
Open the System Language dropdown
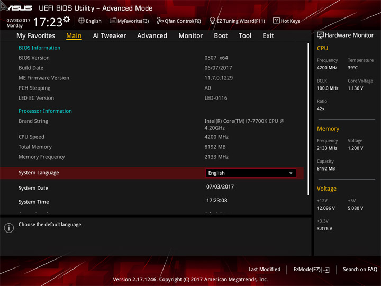pos(251,173)
